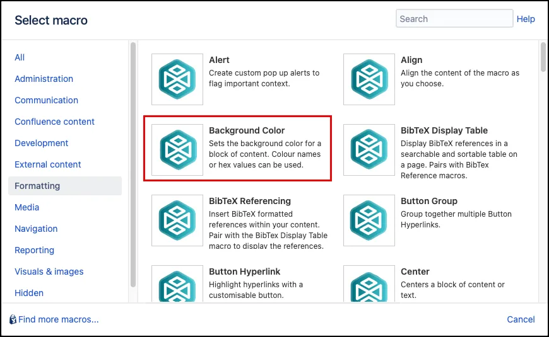This screenshot has height=337, width=549.
Task: Focus the macro Search field
Action: tap(454, 18)
